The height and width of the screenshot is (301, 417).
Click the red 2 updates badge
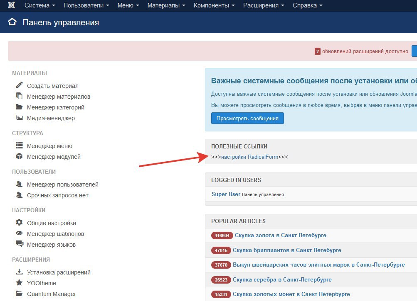pos(318,51)
